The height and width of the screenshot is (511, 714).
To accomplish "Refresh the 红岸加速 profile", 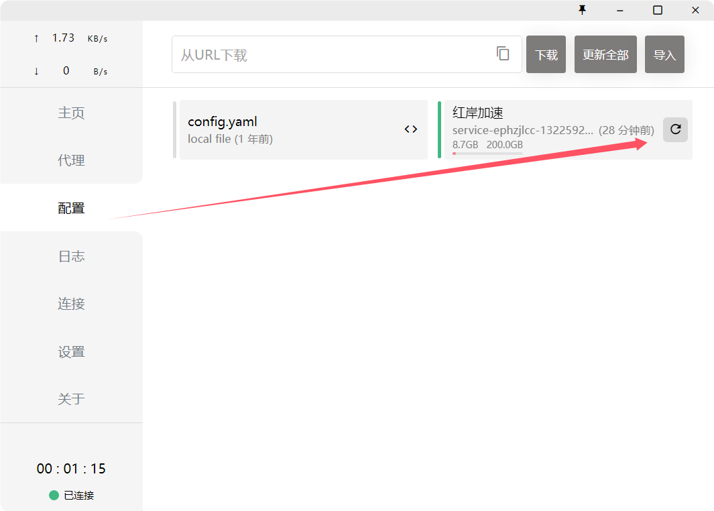I will pos(675,129).
